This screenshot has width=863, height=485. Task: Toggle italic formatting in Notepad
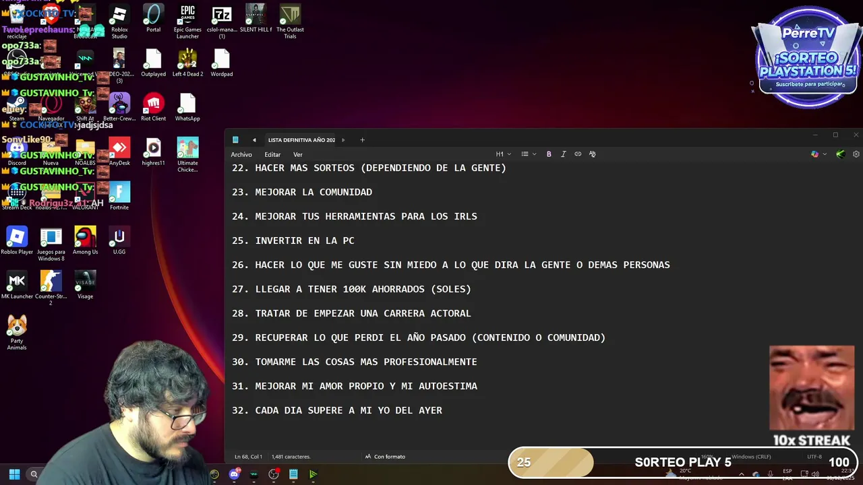(564, 154)
